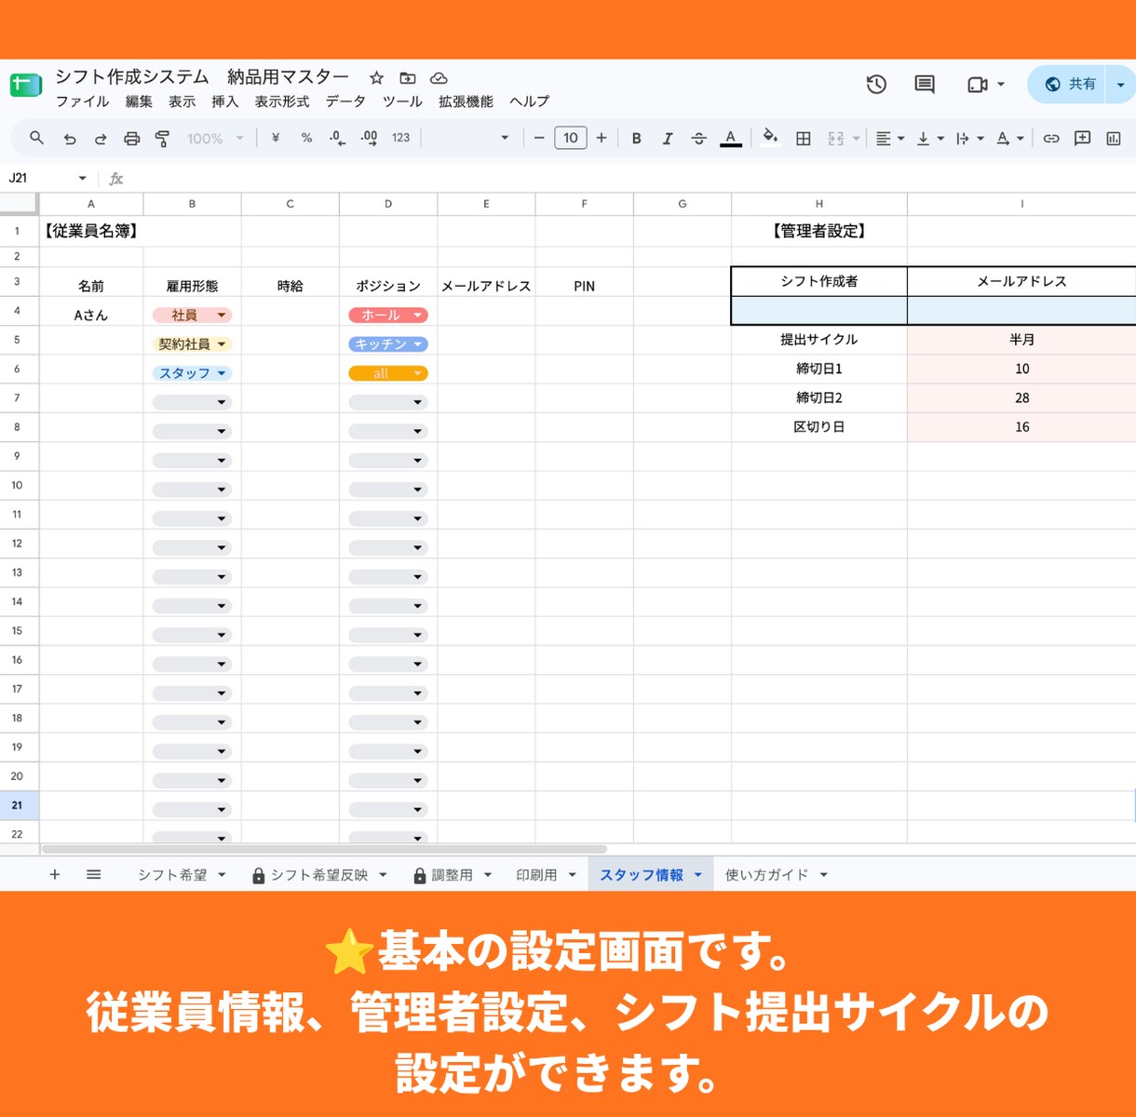
Task: Print the spreadsheet
Action: click(131, 139)
